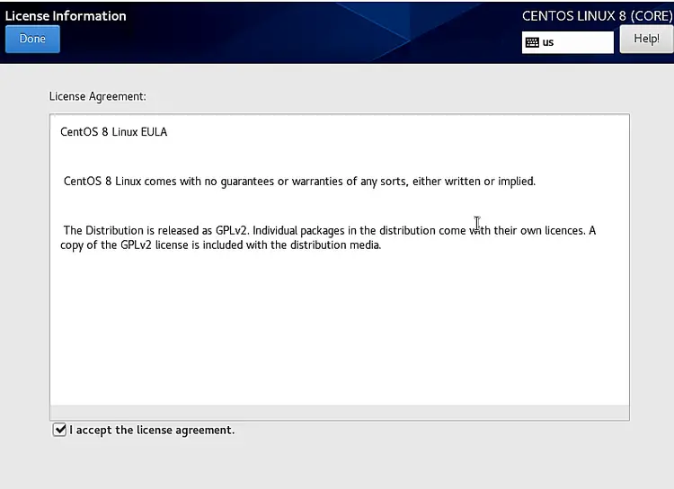Select the "us" keyboard layout text
Image resolution: width=674 pixels, height=489 pixels.
548,42
